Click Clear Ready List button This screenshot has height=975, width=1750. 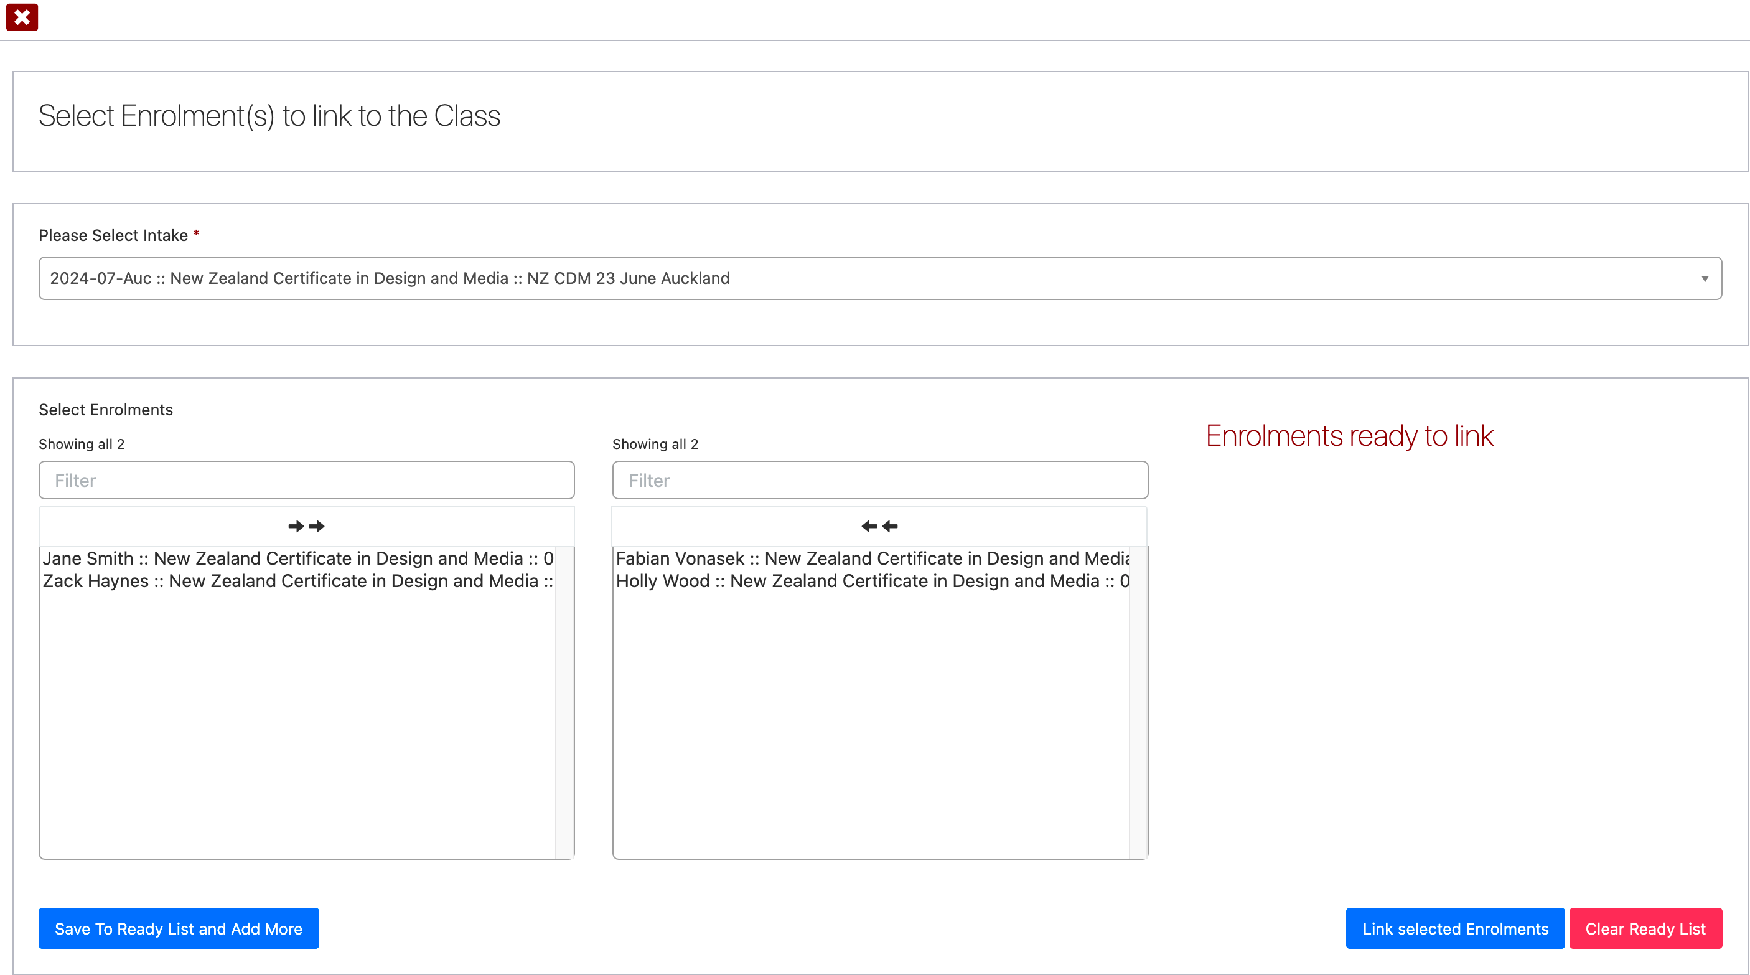pyautogui.click(x=1645, y=928)
